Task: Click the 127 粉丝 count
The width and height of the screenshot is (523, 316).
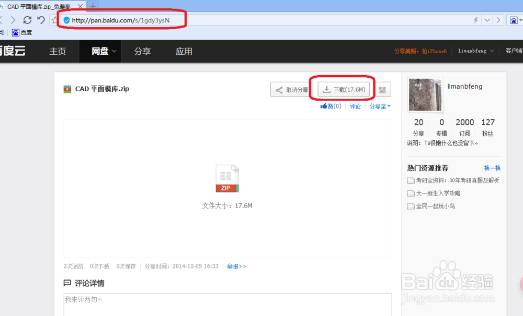Action: click(x=487, y=127)
